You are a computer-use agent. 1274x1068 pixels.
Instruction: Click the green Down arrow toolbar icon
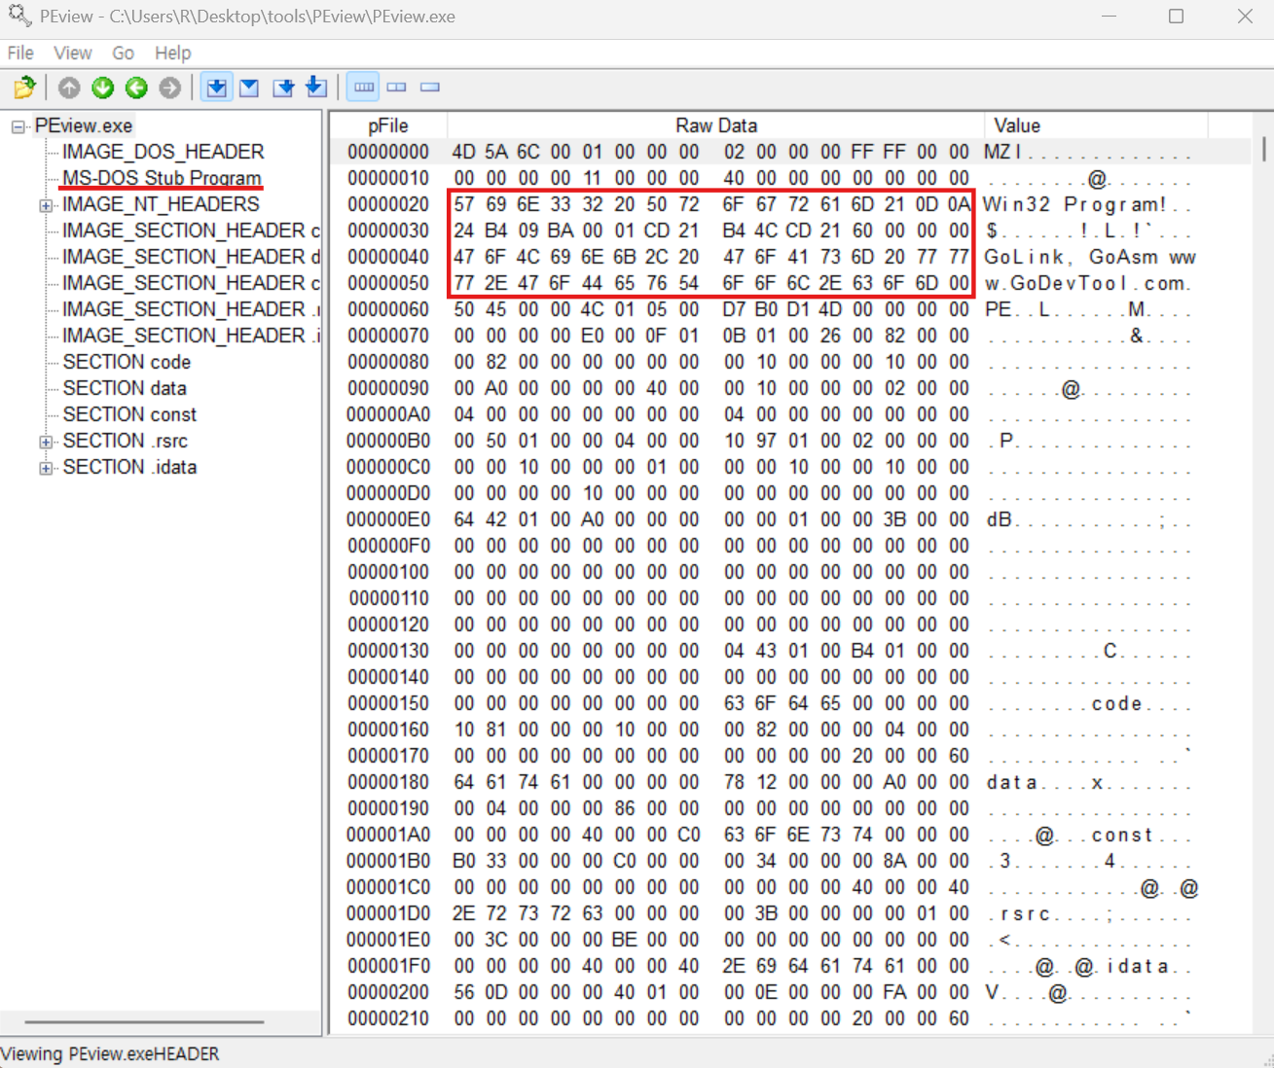(102, 88)
